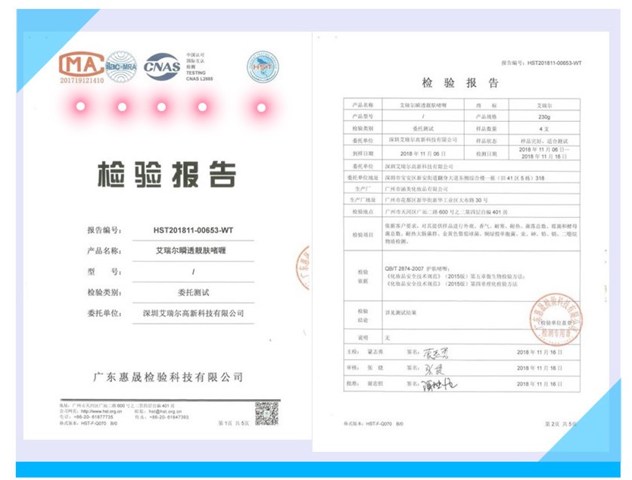Click cover client 深圳艾瑞尔高新科技有限公司
Image resolution: width=632 pixels, height=480 pixels.
tap(194, 313)
